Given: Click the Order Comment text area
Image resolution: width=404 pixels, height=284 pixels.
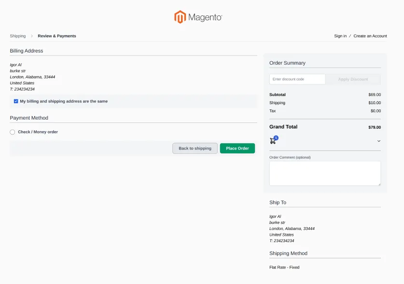Looking at the screenshot, I should tap(324, 173).
